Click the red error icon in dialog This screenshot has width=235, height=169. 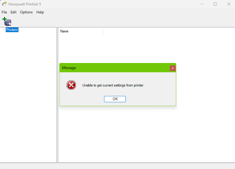[71, 85]
